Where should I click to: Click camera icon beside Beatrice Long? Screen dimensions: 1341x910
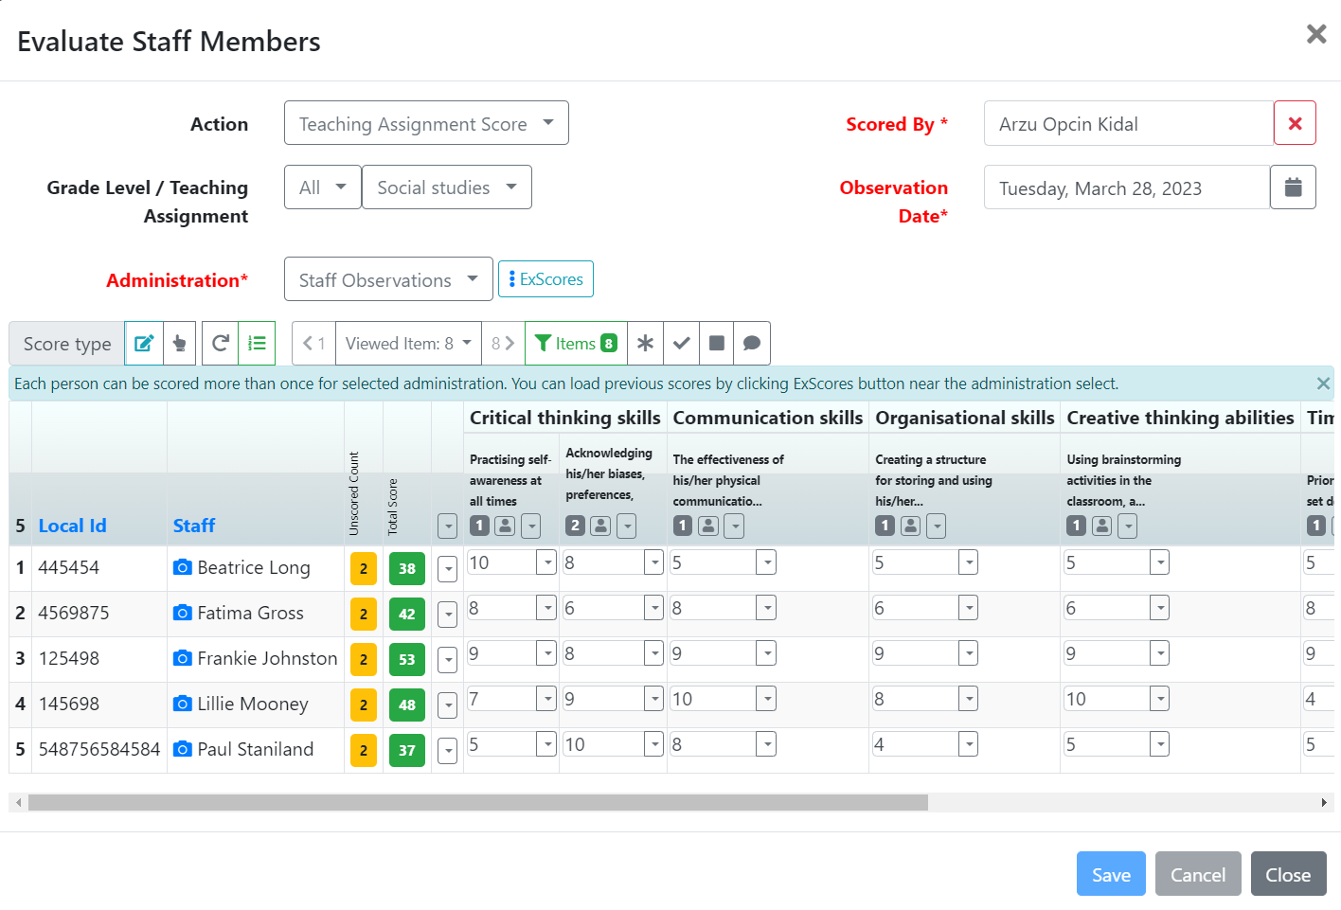pyautogui.click(x=183, y=567)
